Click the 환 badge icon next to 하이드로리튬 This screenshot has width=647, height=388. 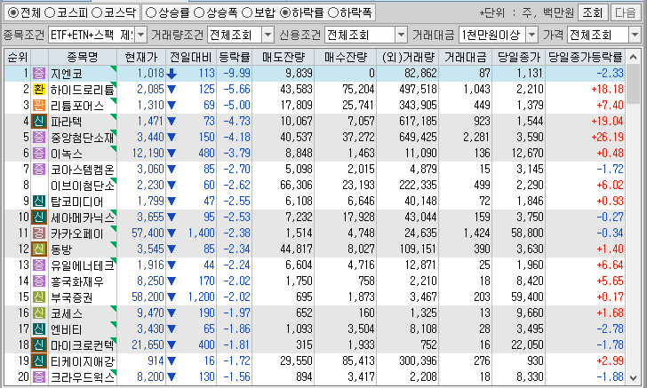point(39,90)
